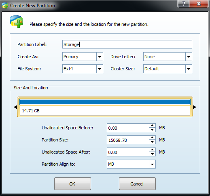Open the Drive Letter dropdown
The height and width of the screenshot is (196, 210).
coord(189,57)
